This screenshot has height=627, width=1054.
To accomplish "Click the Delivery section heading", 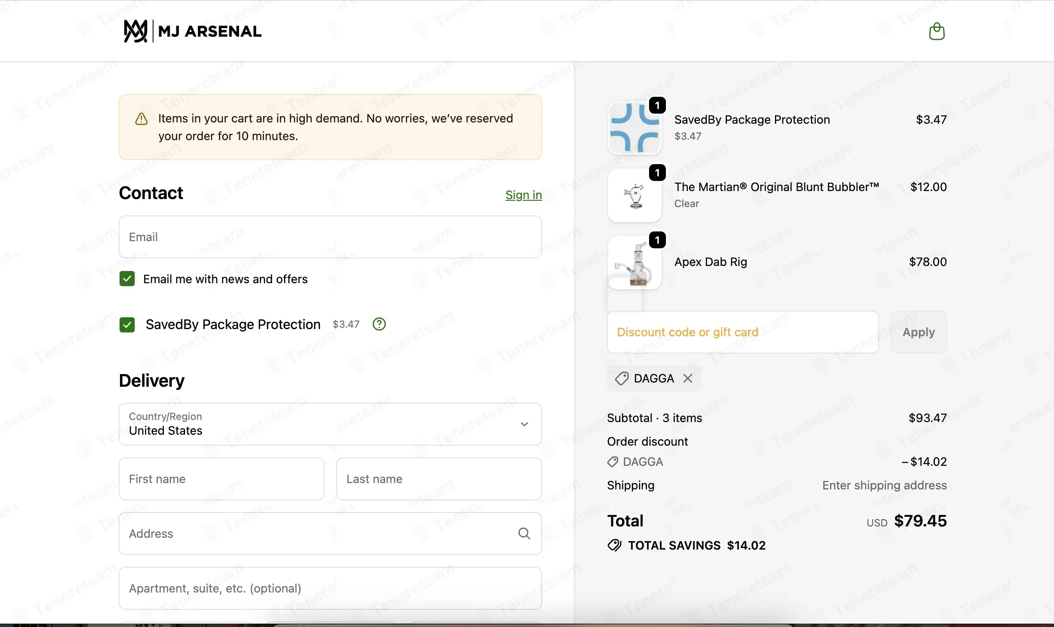I will (152, 381).
